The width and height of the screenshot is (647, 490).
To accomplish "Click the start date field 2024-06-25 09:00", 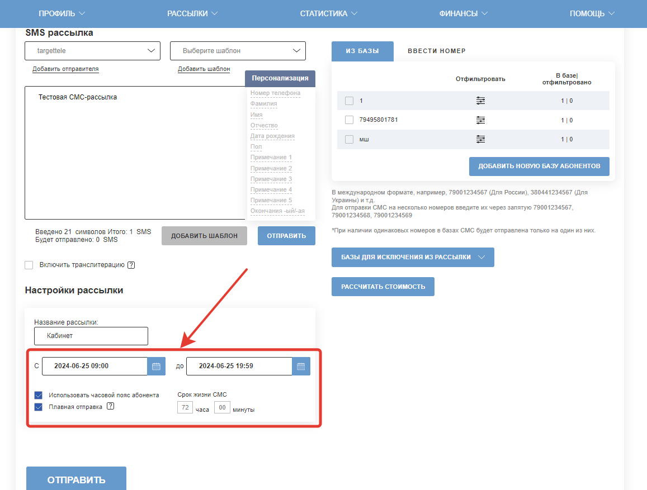I will [95, 367].
